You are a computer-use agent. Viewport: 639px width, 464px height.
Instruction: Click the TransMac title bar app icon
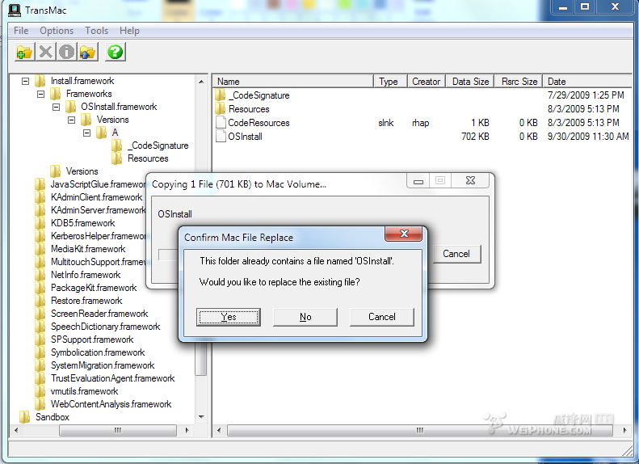coord(15,10)
